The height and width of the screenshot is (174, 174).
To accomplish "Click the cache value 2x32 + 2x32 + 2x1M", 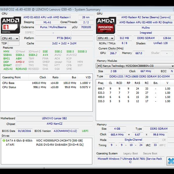I will (64, 43).
